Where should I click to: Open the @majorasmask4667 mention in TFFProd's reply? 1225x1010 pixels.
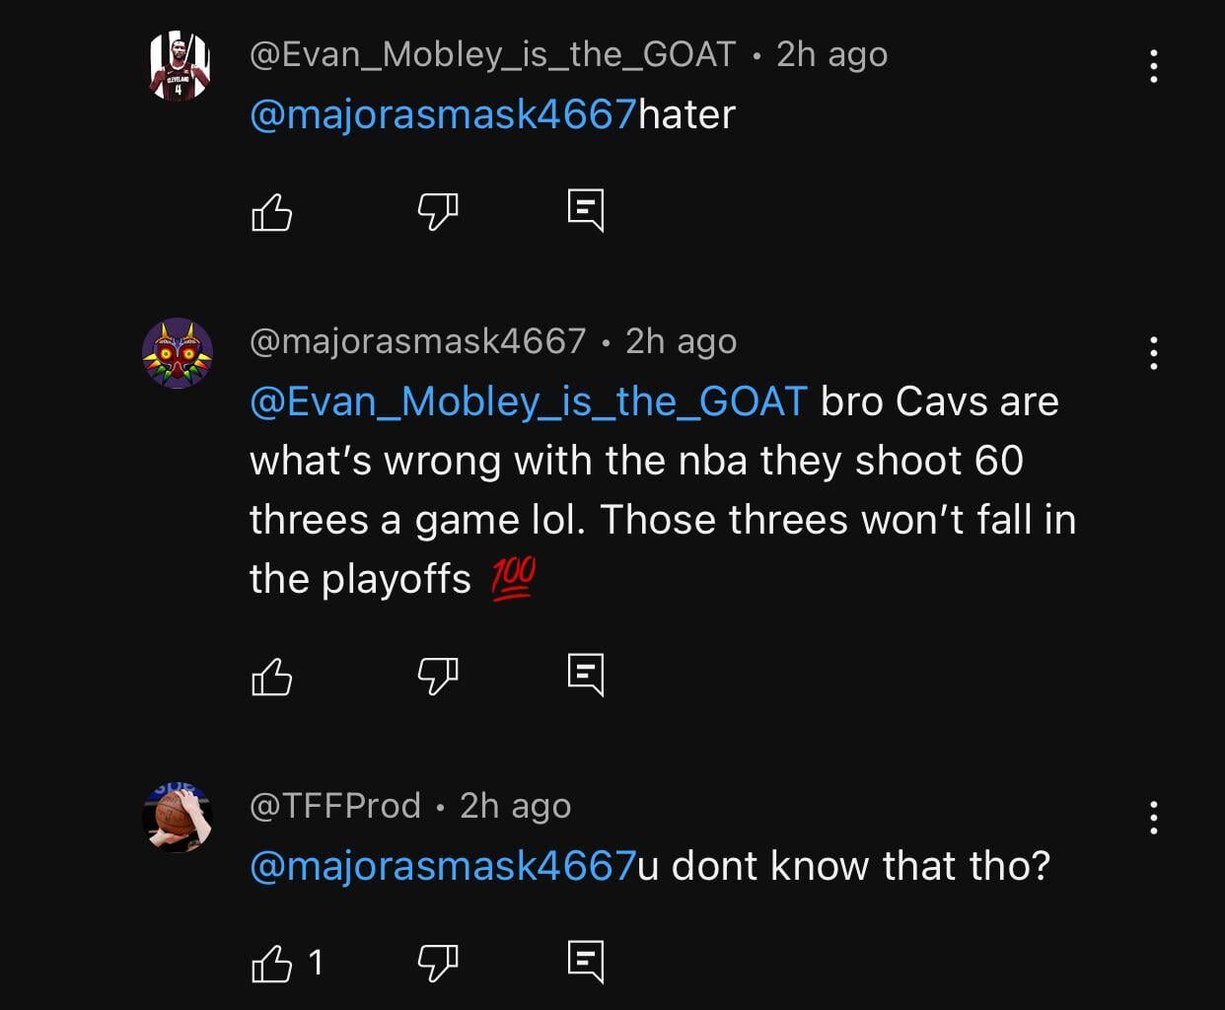click(x=444, y=866)
